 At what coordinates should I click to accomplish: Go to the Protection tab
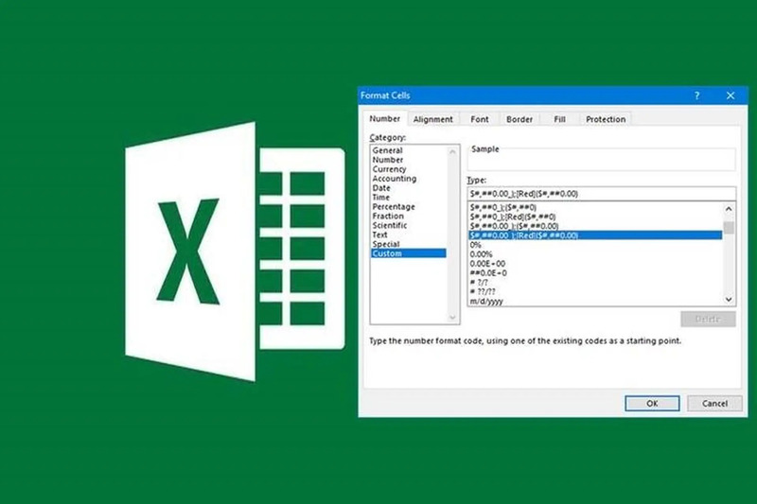606,119
